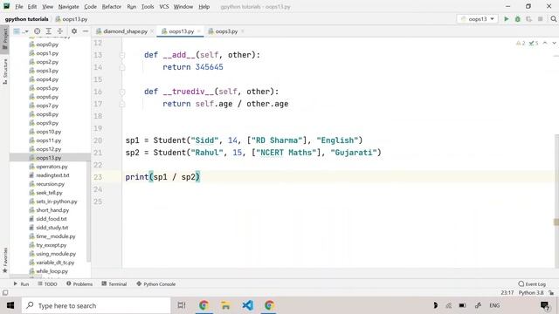
Task: Open the Edit menu
Action: [x=32, y=7]
